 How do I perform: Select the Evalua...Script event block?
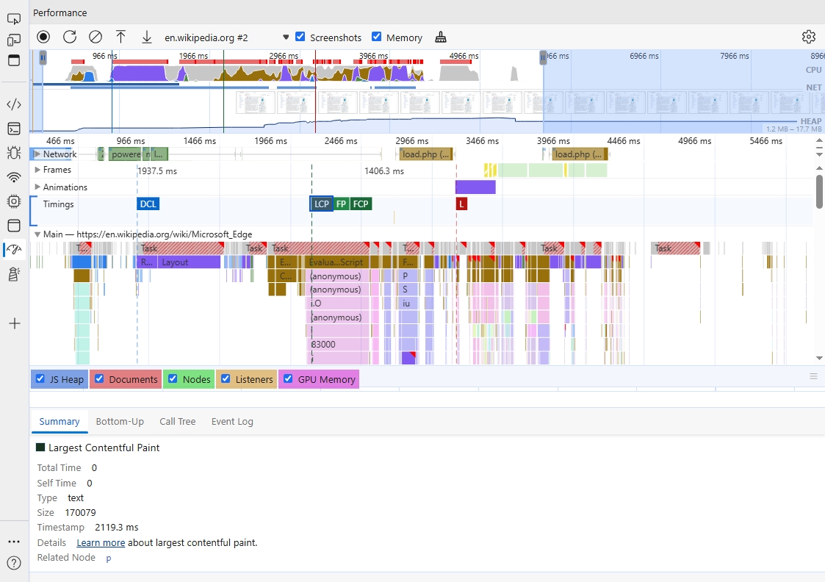[337, 262]
